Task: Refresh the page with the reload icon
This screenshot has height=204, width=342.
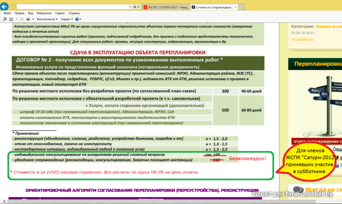Action: tap(139, 7)
